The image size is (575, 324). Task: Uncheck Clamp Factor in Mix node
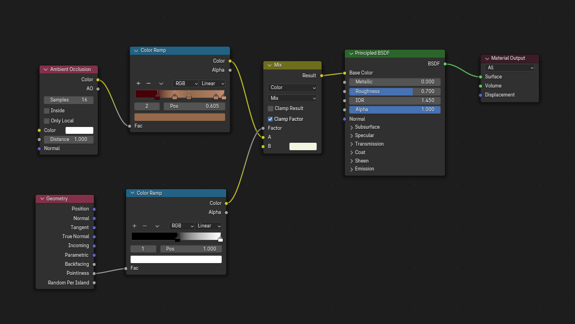pos(270,119)
